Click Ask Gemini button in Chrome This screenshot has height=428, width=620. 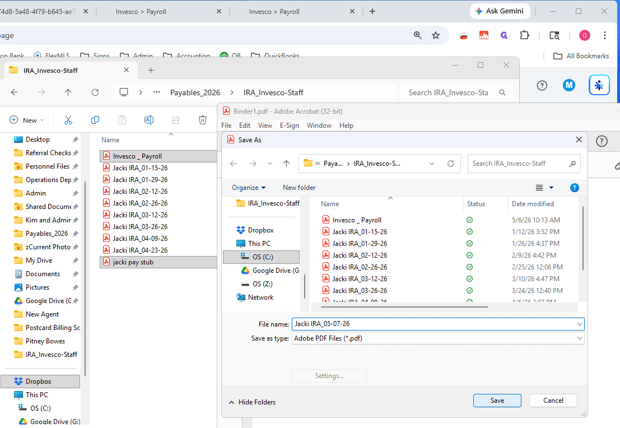pos(500,11)
